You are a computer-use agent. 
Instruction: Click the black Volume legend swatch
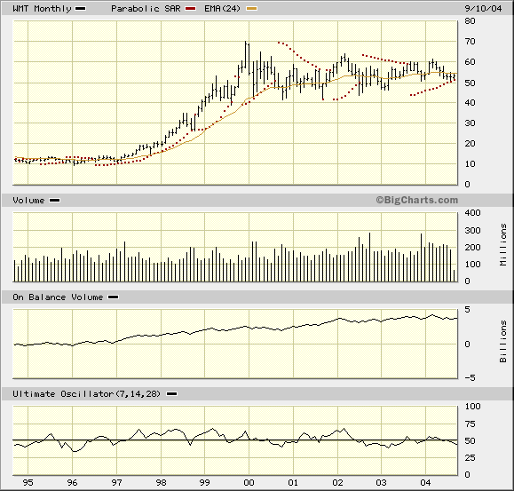click(x=54, y=201)
